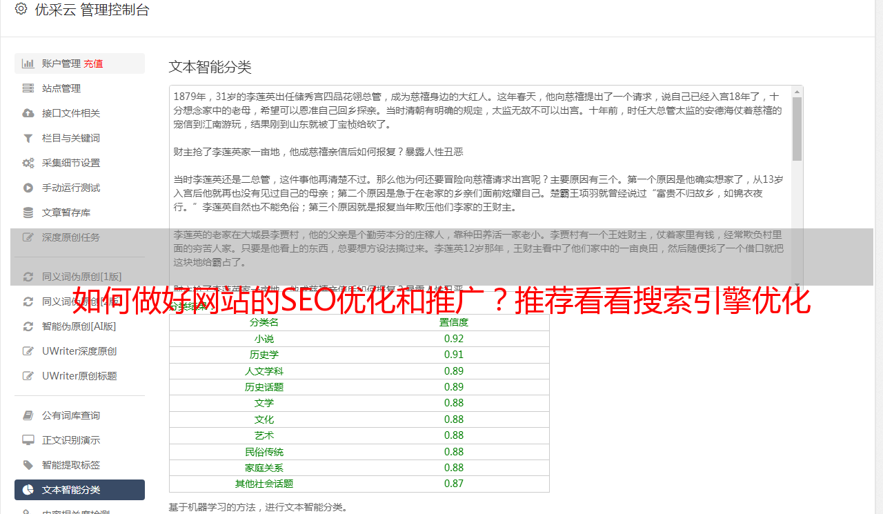This screenshot has height=514, width=883.
Task: Open UWriter原创标题 in the sidebar
Action: (79, 376)
